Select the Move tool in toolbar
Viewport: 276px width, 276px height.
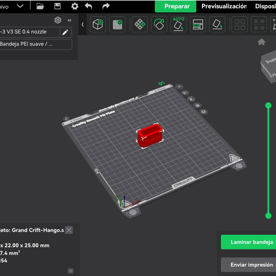[x=140, y=24]
